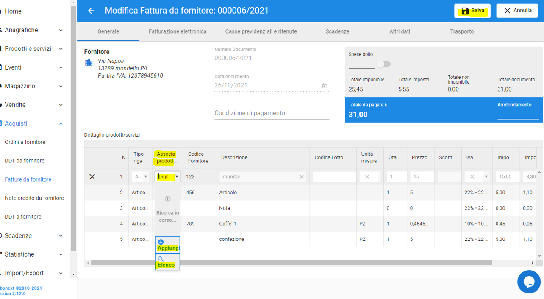Open the Casse previdenziali e ritenute tab
The height and width of the screenshot is (299, 544).
(261, 31)
